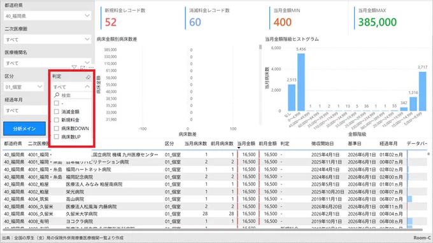433x243 pixels.
Task: Click the 2025年10月20日 date cell
Action: pos(328,191)
